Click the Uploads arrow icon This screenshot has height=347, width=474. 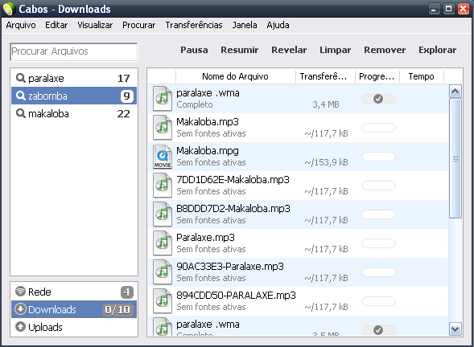20,327
